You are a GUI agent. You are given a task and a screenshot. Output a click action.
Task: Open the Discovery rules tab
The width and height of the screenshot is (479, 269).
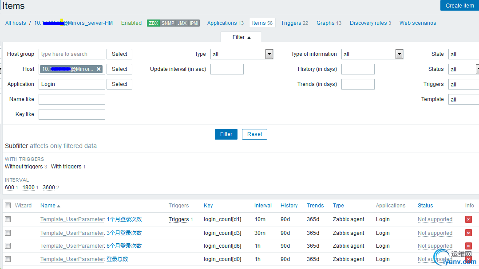click(x=370, y=23)
